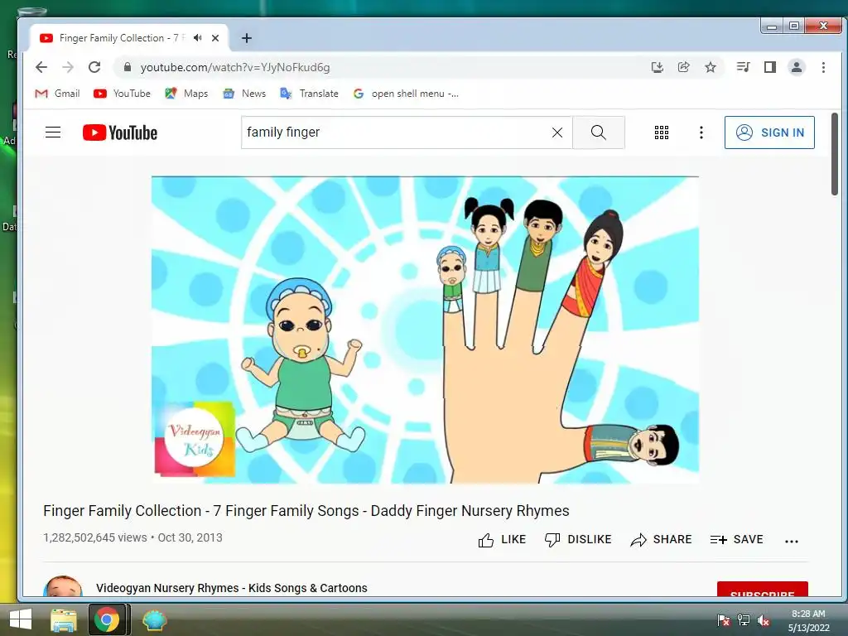Screen dimensions: 848x636
Task: Open the shell icon in taskbar
Action: click(x=155, y=619)
